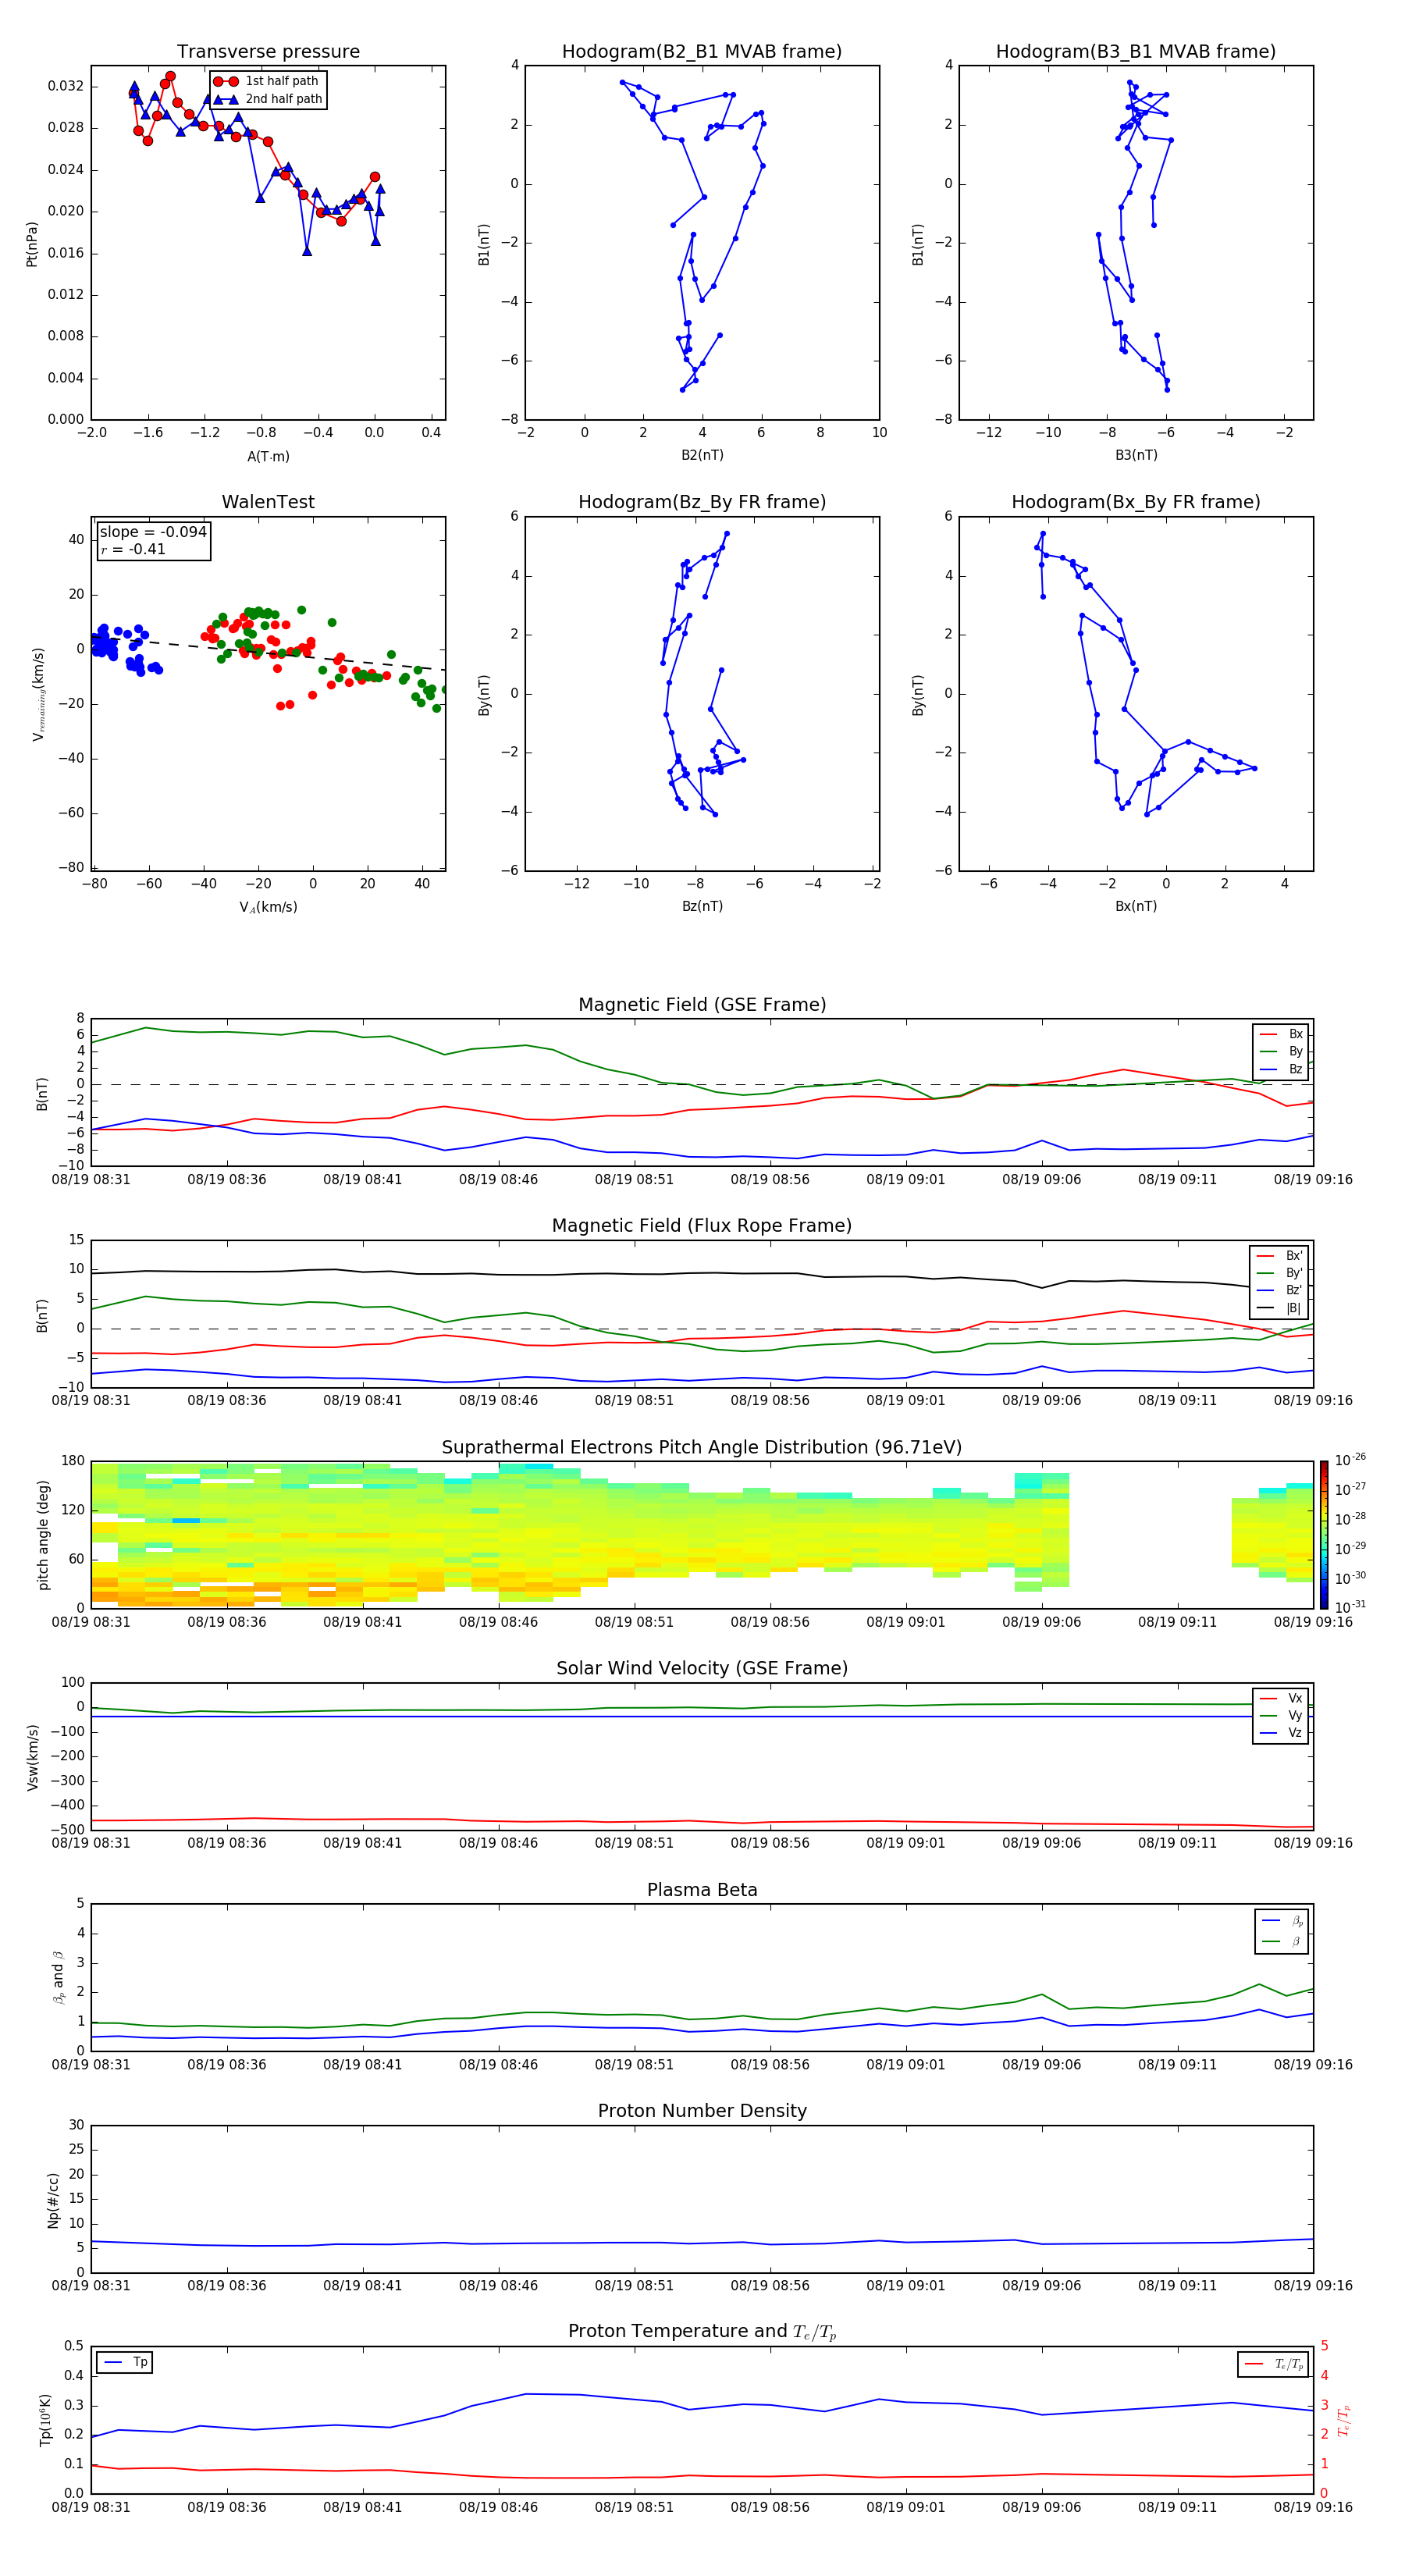This screenshot has height=2576, width=1405.
Task: Click 'Hodogram(Bx_By FR frame)' title
Action: click(1136, 502)
